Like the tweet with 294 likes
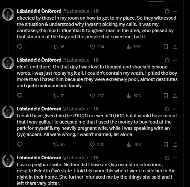Viewport: 190px width, 187px height. point(93,47)
